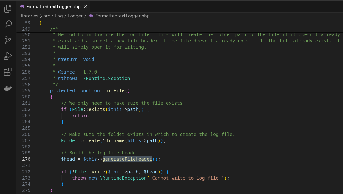Click line number 262 in the gutter
The height and width of the screenshot is (194, 343).
26,109
